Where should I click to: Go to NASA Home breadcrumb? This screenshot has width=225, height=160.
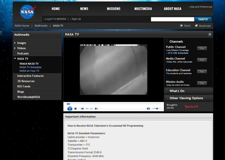22,26
